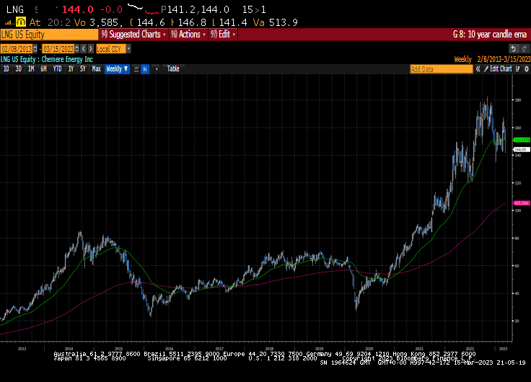The width and height of the screenshot is (531, 382).
Task: Click the LNG ticker in top header
Action: 15,9
